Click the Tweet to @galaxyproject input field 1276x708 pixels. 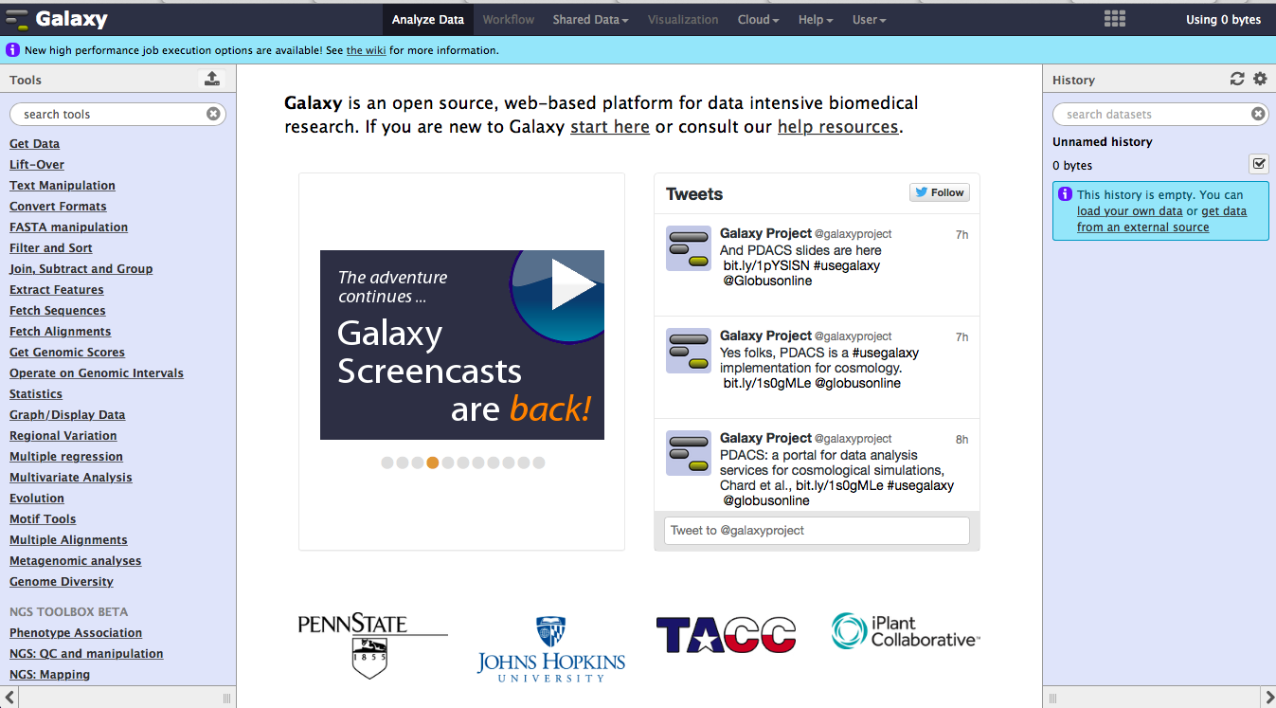click(817, 531)
